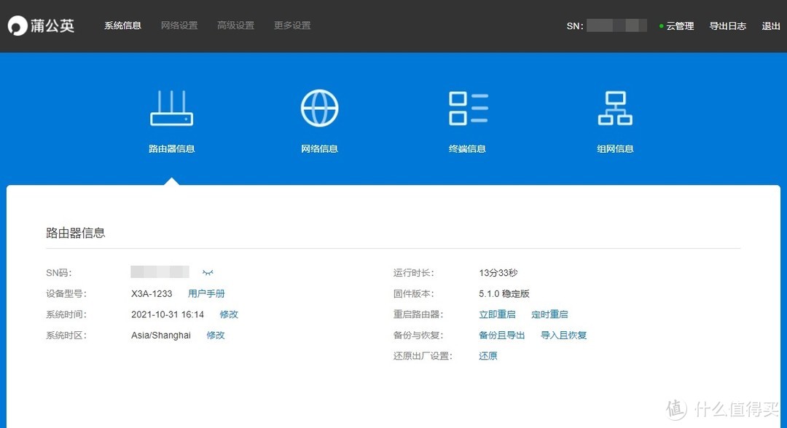Open the 网络设置 menu
The width and height of the screenshot is (787, 428).
point(179,24)
